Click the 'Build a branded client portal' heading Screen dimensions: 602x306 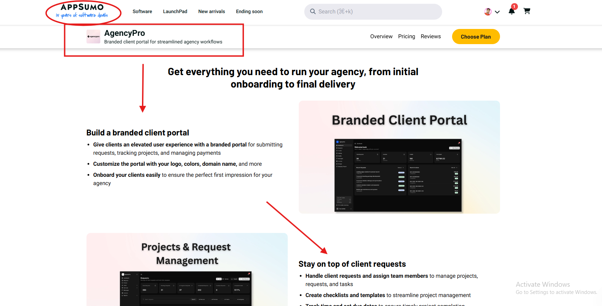(137, 133)
